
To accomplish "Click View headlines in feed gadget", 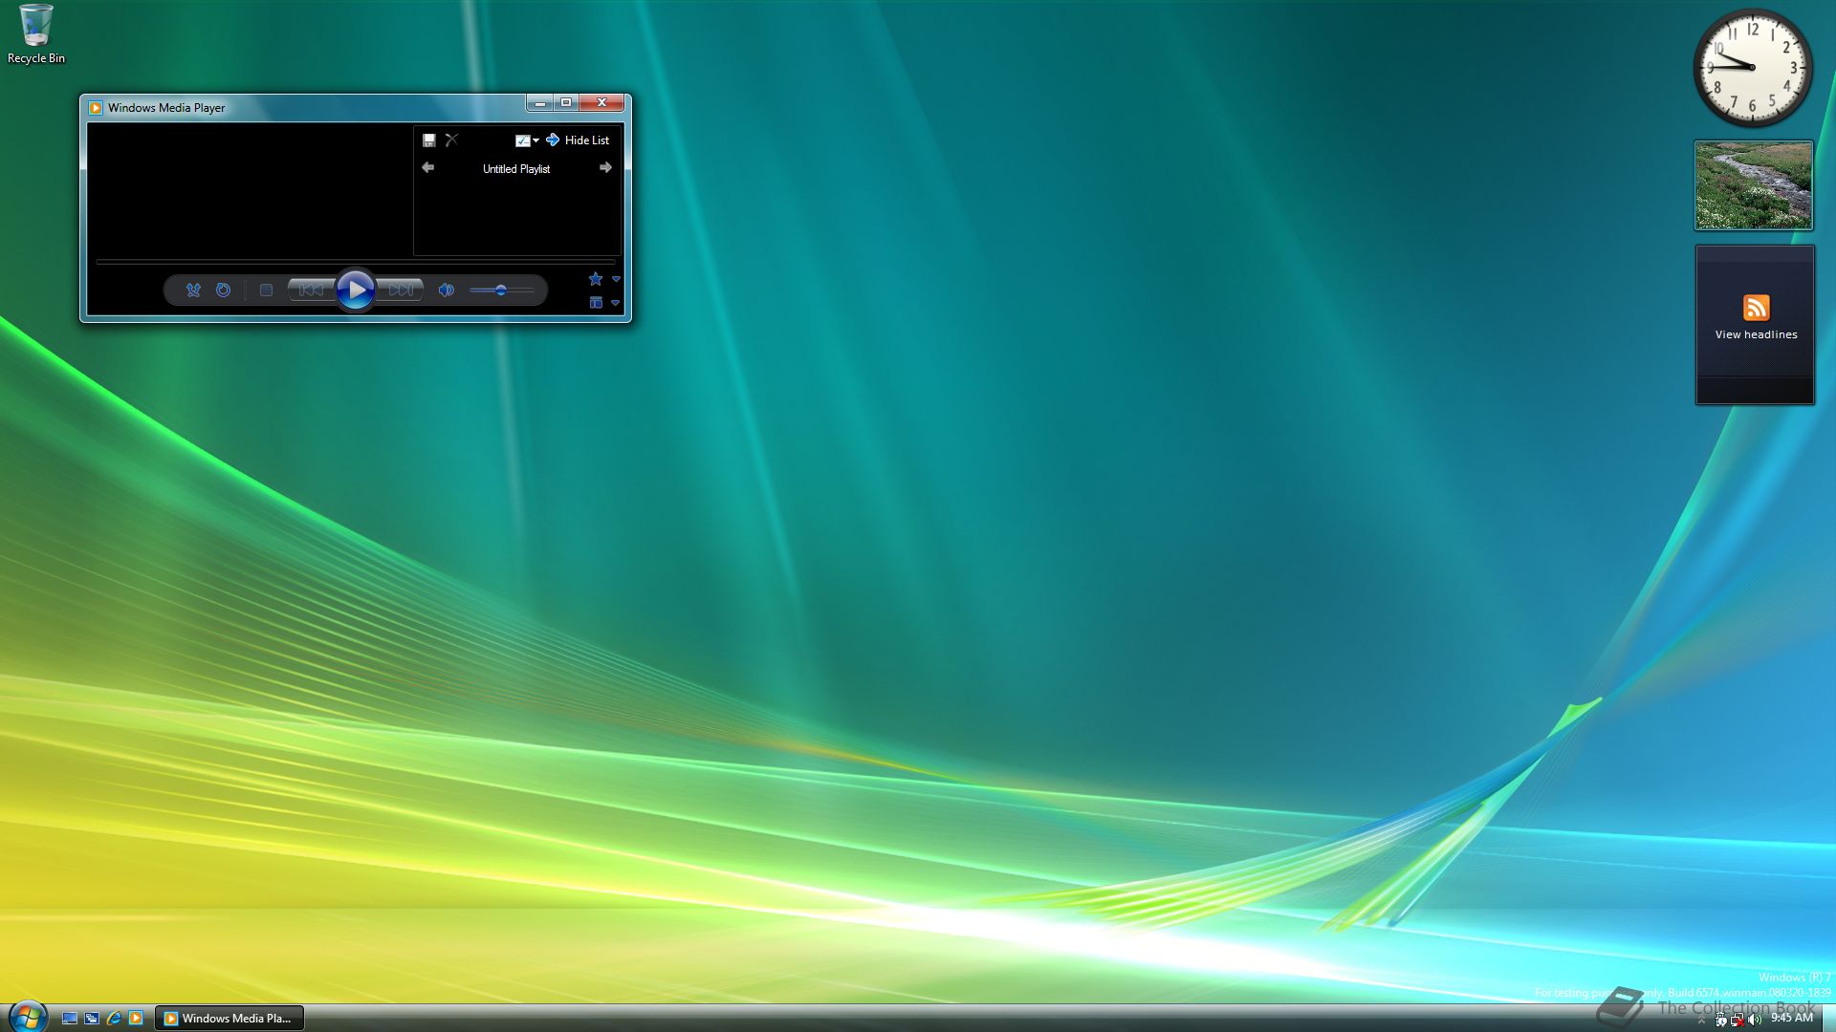I will click(x=1756, y=335).
